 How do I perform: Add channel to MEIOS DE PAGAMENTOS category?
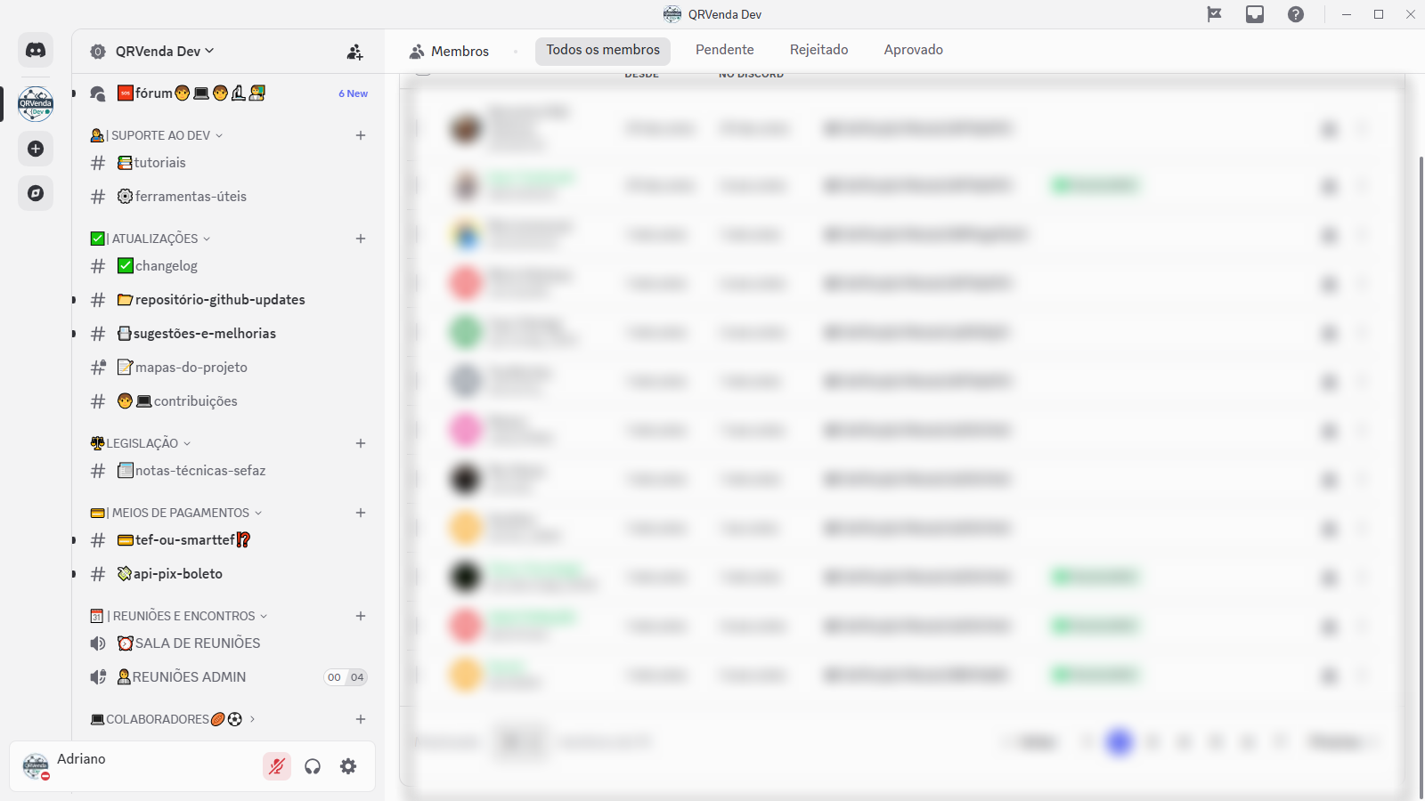(361, 513)
